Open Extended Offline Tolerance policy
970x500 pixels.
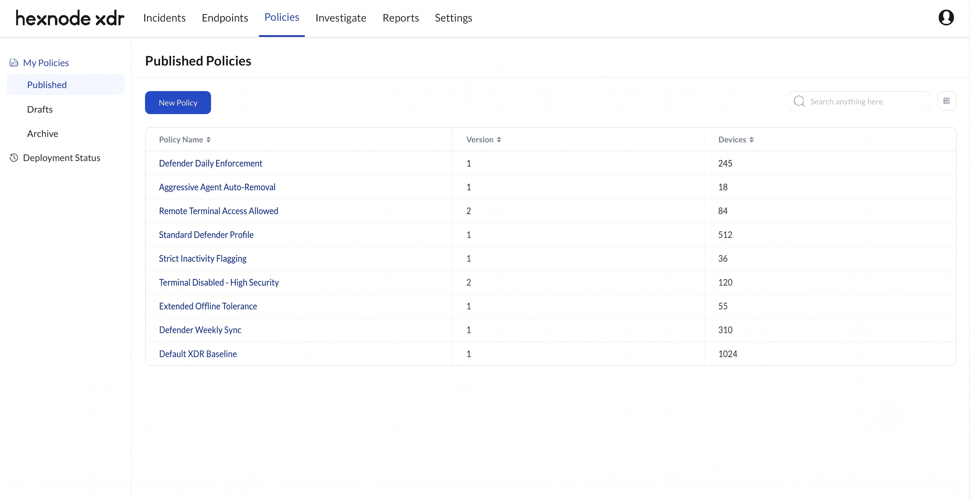point(208,306)
